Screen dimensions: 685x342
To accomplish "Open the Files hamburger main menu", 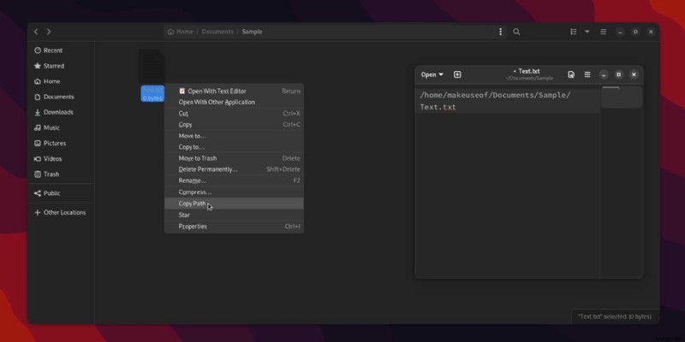I will (x=604, y=32).
